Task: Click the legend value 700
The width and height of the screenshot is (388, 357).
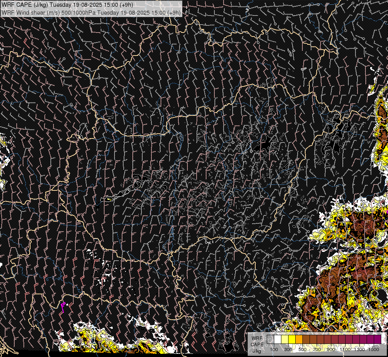Action: (317, 349)
